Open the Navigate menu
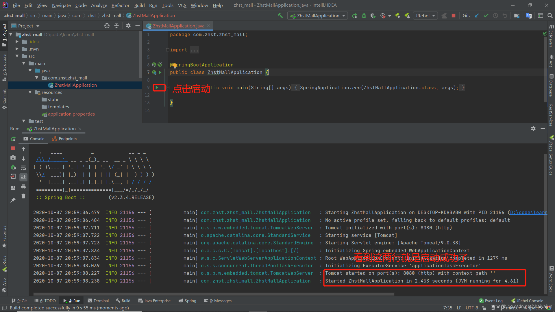The width and height of the screenshot is (555, 312). [x=61, y=5]
